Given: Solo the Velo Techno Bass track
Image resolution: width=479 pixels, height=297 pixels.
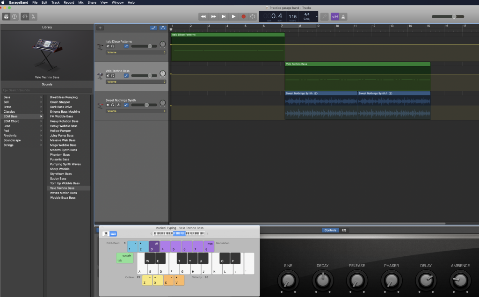Looking at the screenshot, I should point(113,75).
